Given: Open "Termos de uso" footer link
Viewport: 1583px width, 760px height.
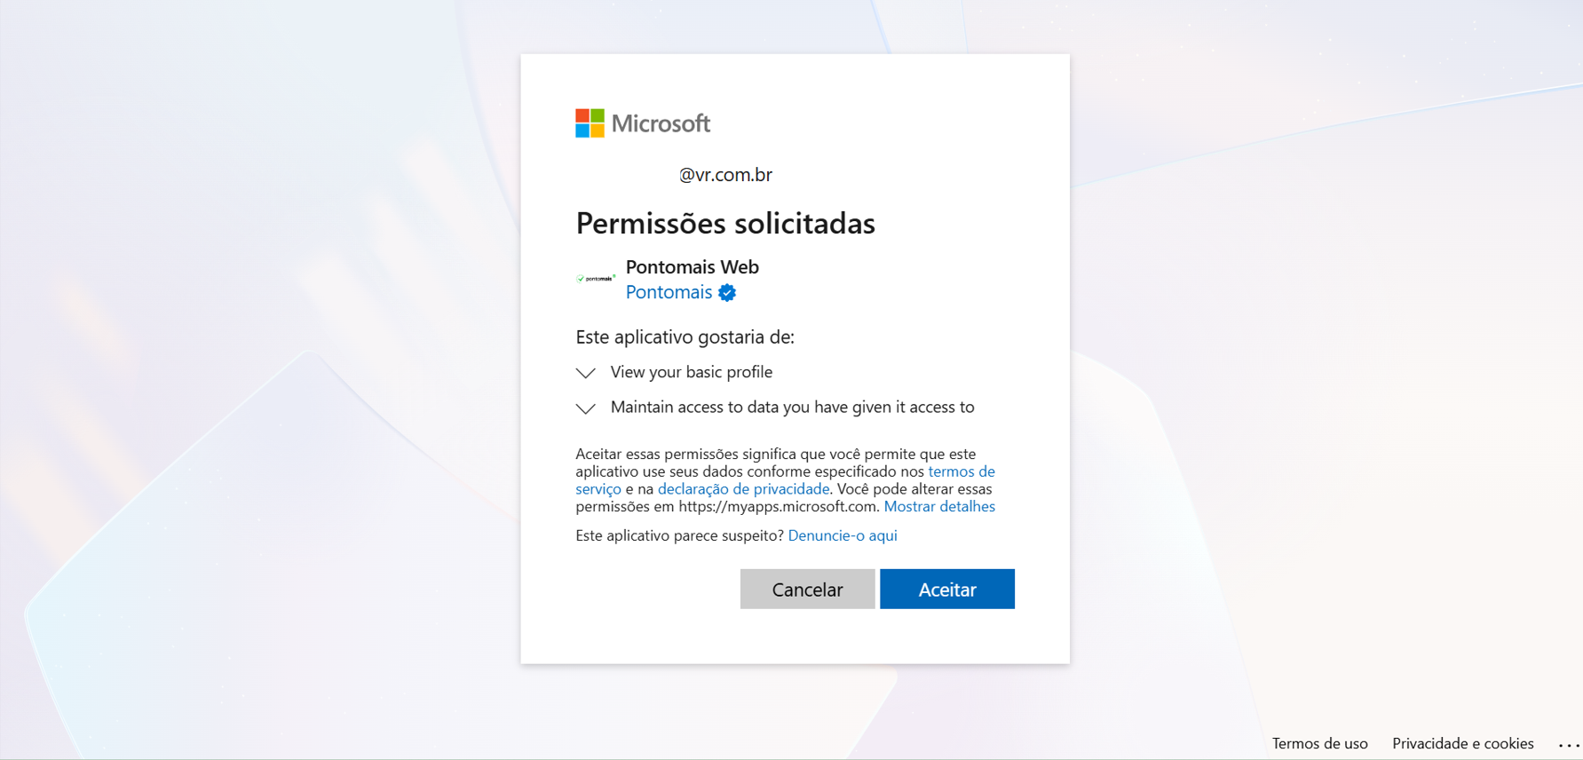Looking at the screenshot, I should [1319, 744].
